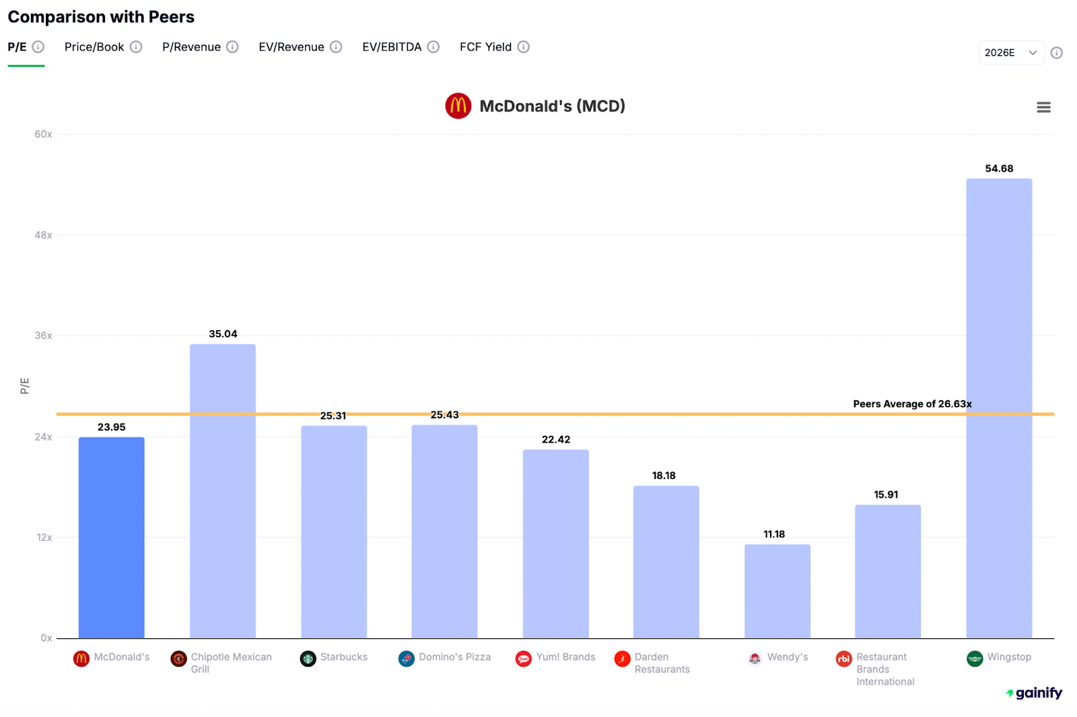Click the info icon next to P/Revenue

(x=232, y=47)
